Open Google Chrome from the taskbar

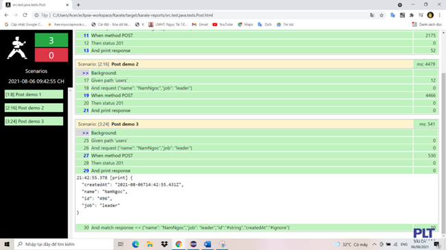pyautogui.click(x=179, y=244)
